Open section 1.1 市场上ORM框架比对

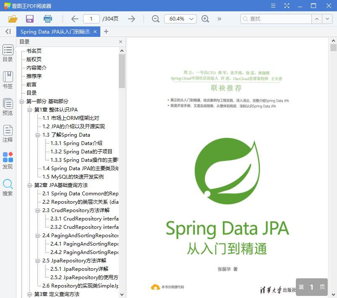[71, 118]
